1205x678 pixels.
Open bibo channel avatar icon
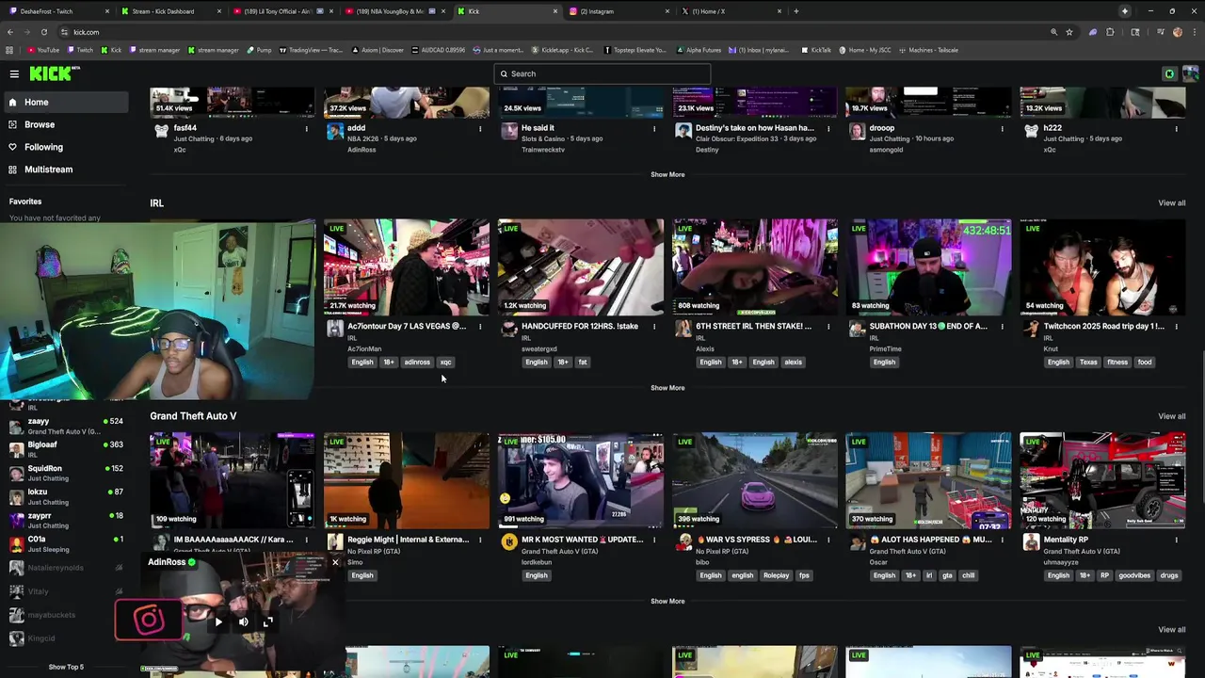pos(683,541)
